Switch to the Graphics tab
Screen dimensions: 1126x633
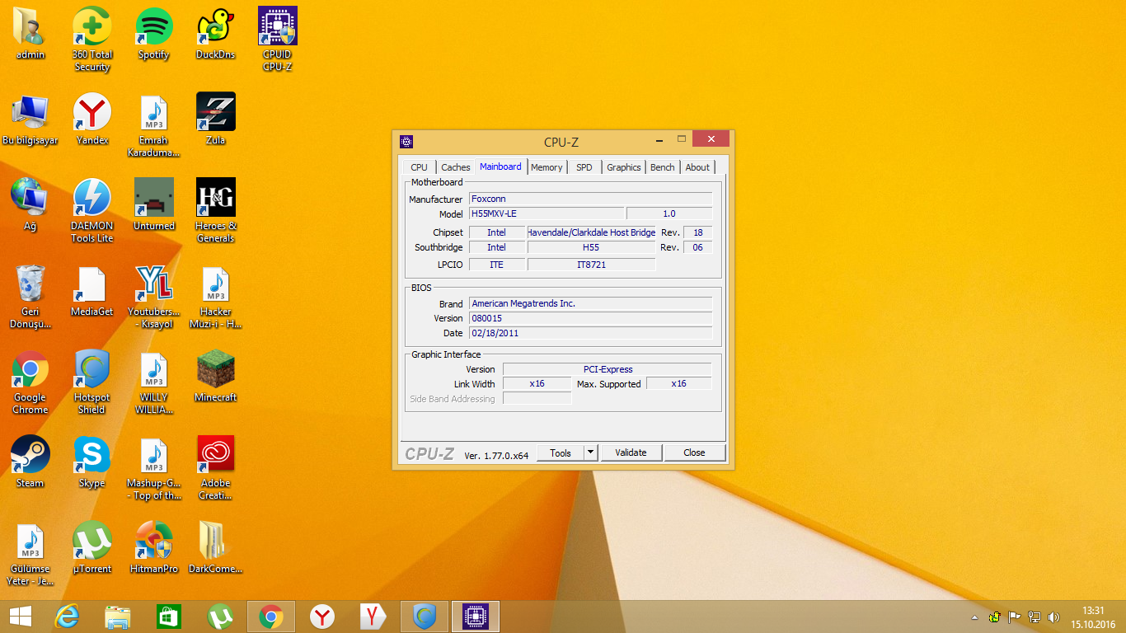pos(623,167)
